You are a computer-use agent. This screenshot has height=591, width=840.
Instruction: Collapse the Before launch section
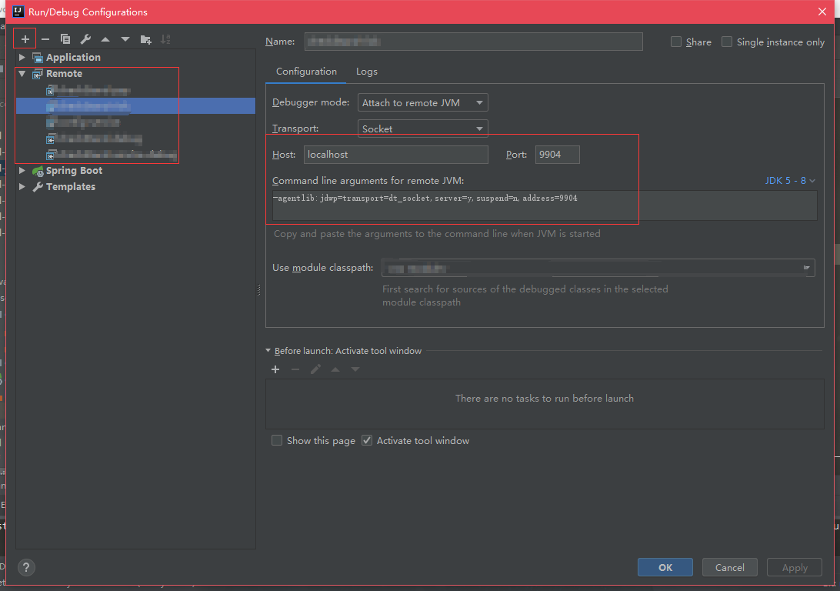pyautogui.click(x=268, y=351)
